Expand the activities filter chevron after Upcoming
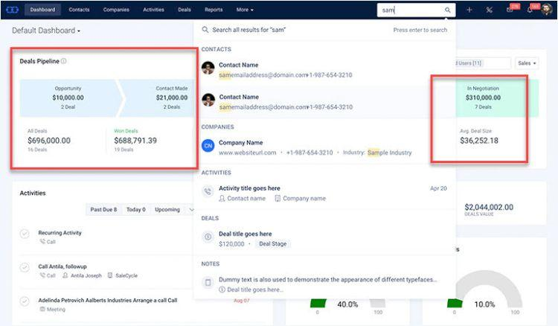Screen dimensions: 558x326 point(191,210)
